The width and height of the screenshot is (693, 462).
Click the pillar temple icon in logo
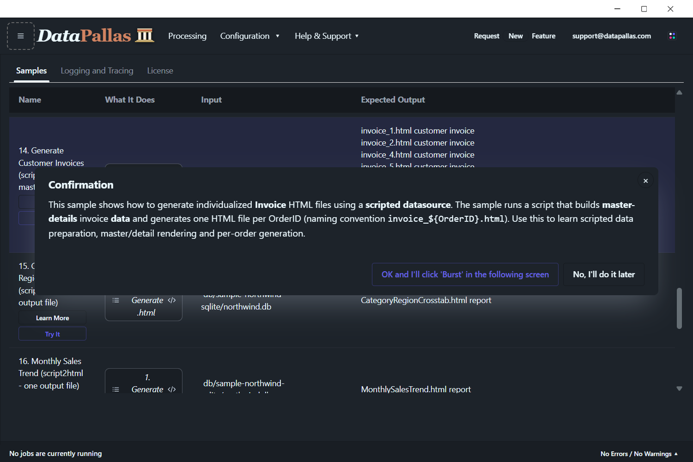tap(145, 35)
